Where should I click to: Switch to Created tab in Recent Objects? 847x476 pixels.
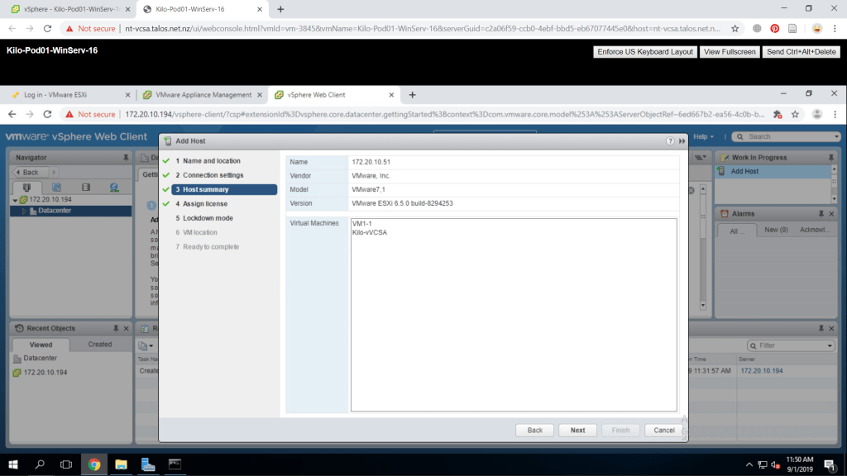point(100,345)
